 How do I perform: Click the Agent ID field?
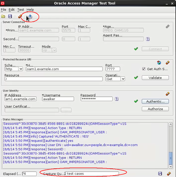pyautogui.click(x=123, y=30)
